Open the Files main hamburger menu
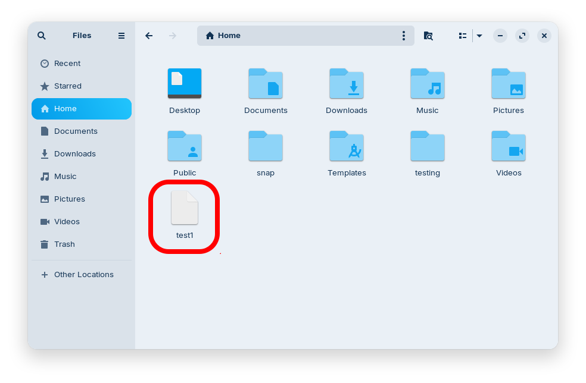The height and width of the screenshot is (383, 586). (121, 36)
